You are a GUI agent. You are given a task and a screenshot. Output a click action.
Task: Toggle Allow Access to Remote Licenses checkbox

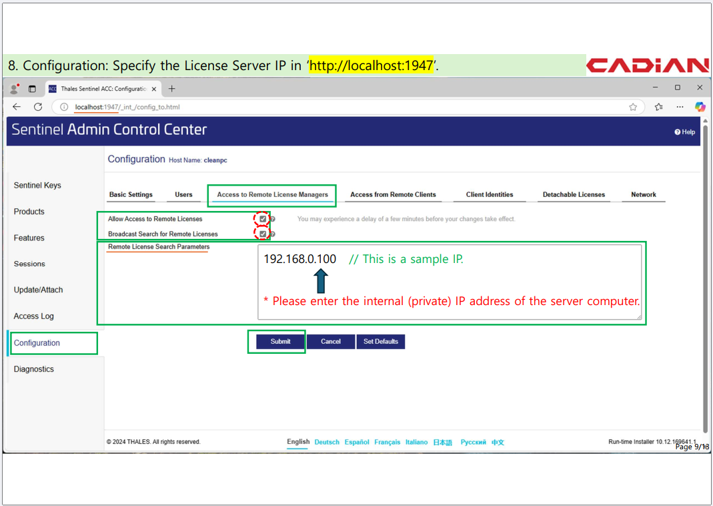263,219
